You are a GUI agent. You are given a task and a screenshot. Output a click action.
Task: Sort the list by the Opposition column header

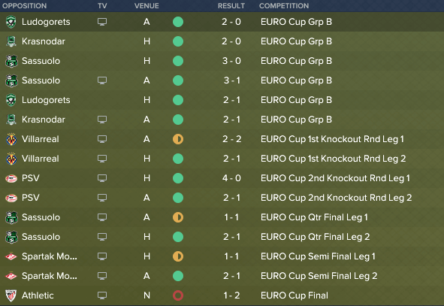tap(24, 6)
